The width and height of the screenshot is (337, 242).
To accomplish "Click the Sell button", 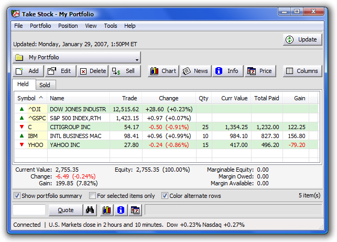I will [x=125, y=71].
